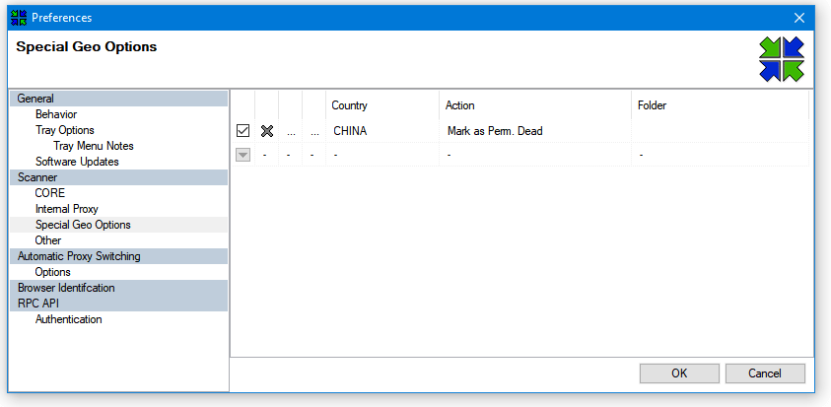Open Software Updates settings
This screenshot has height=407, width=831.
[77, 162]
